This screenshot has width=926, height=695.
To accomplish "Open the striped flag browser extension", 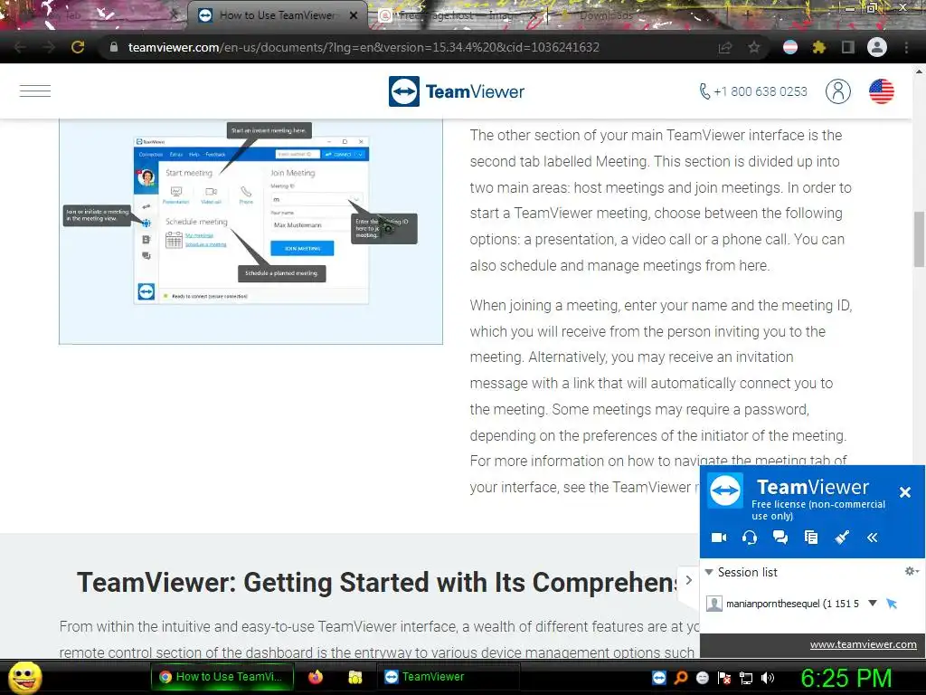I will 790,47.
